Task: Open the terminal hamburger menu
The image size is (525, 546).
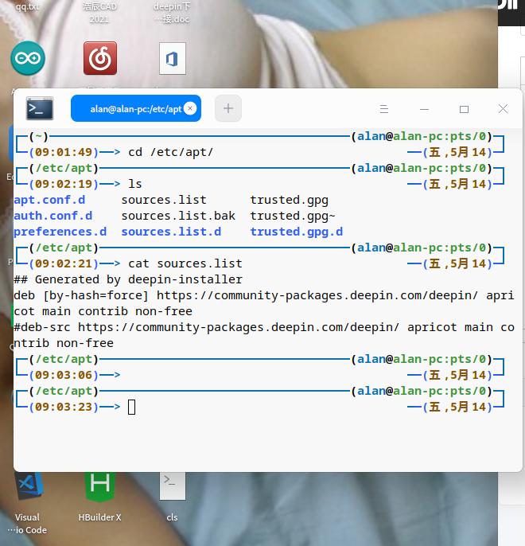Action: (x=384, y=109)
